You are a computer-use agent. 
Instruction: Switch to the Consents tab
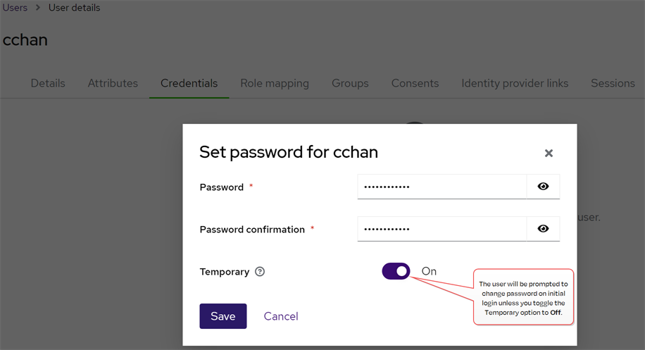tap(415, 83)
